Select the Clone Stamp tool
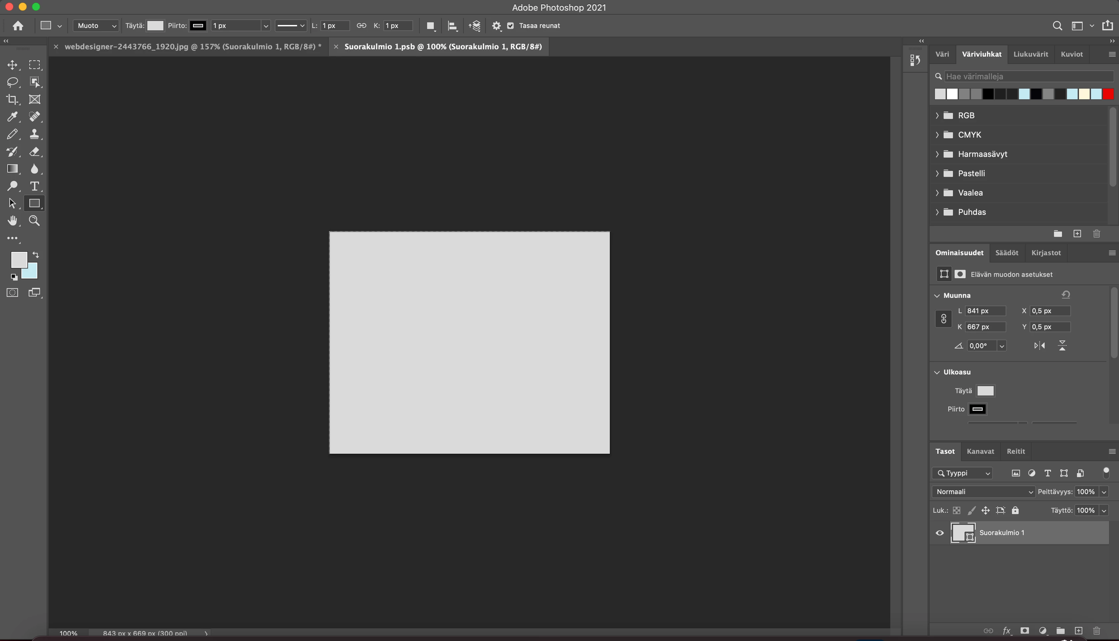 pyautogui.click(x=34, y=134)
